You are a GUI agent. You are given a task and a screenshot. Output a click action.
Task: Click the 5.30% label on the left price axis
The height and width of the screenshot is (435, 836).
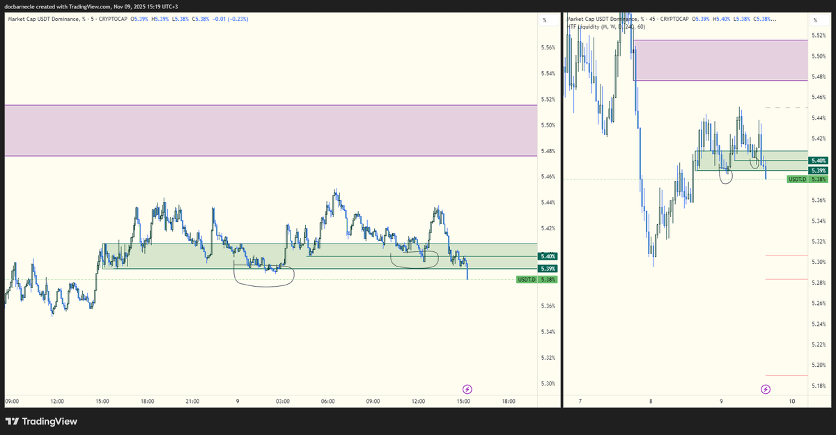(548, 384)
